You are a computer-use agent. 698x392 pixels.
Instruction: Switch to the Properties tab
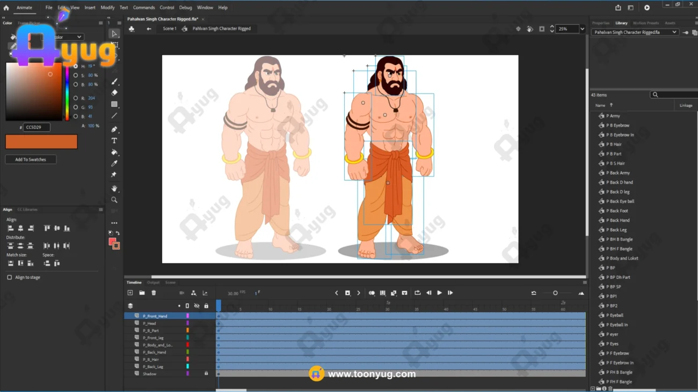click(x=600, y=23)
